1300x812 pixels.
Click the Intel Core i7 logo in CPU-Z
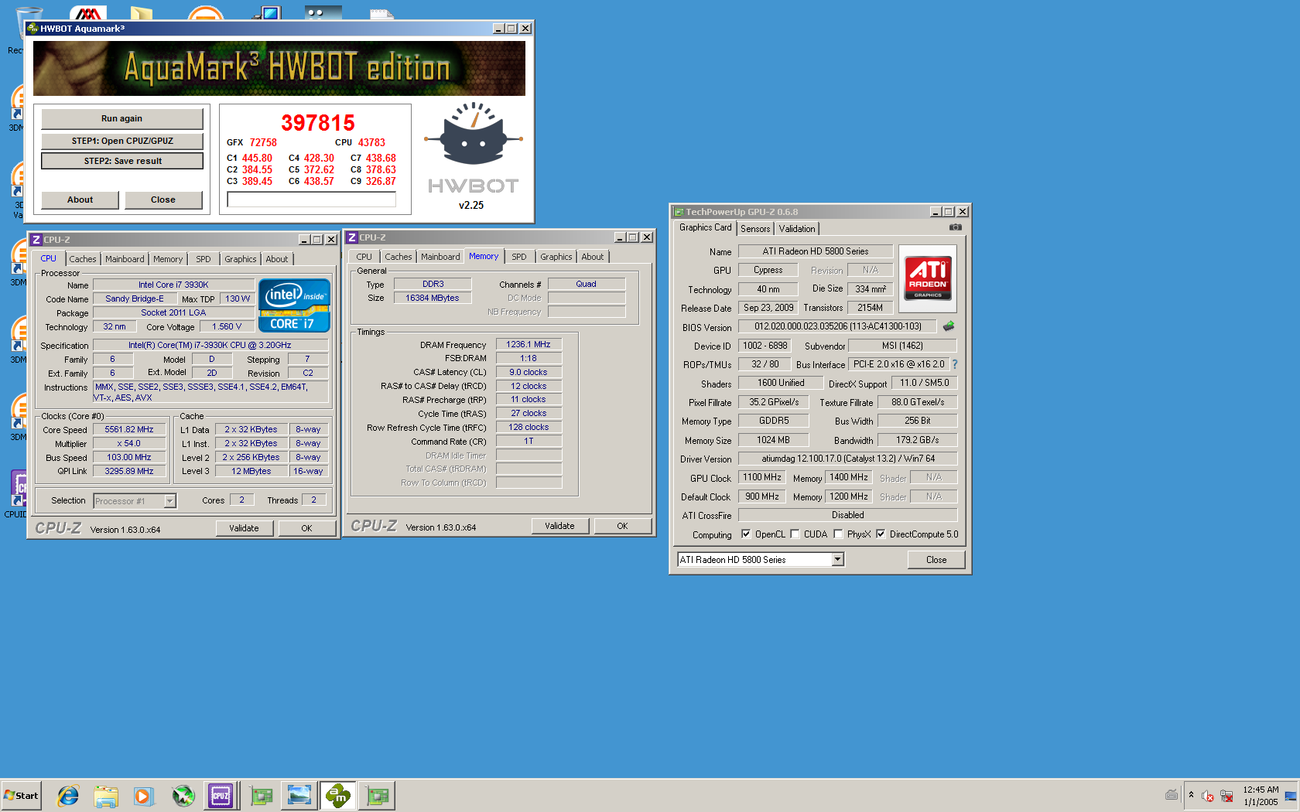pyautogui.click(x=294, y=305)
